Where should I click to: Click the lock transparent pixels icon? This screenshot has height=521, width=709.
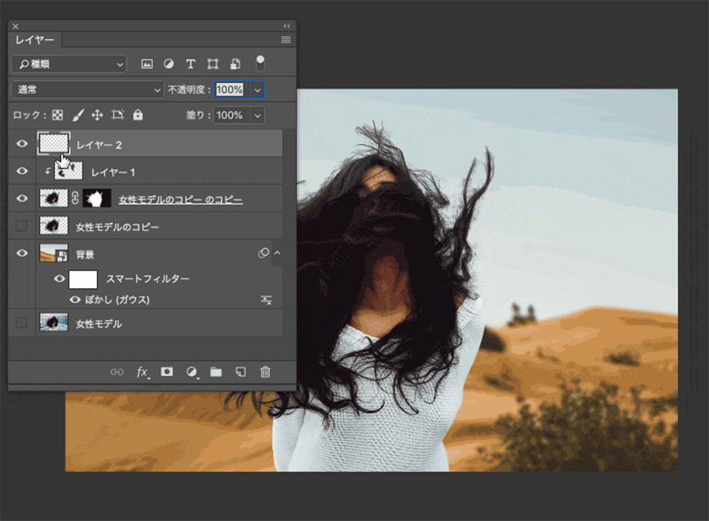pyautogui.click(x=58, y=116)
